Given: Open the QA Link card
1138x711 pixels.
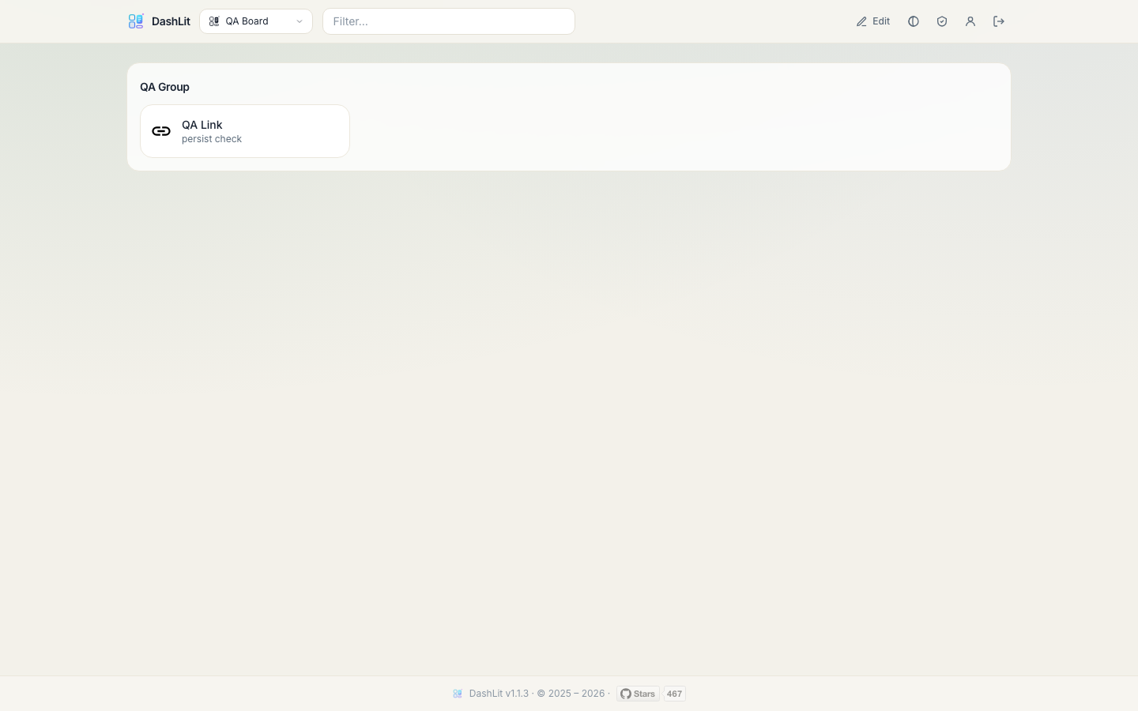Looking at the screenshot, I should click(x=245, y=131).
